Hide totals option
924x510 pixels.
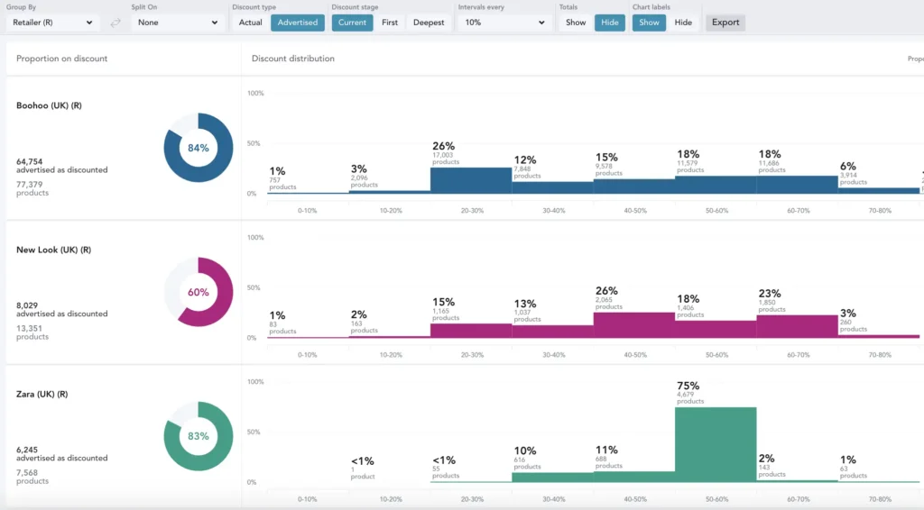point(610,23)
